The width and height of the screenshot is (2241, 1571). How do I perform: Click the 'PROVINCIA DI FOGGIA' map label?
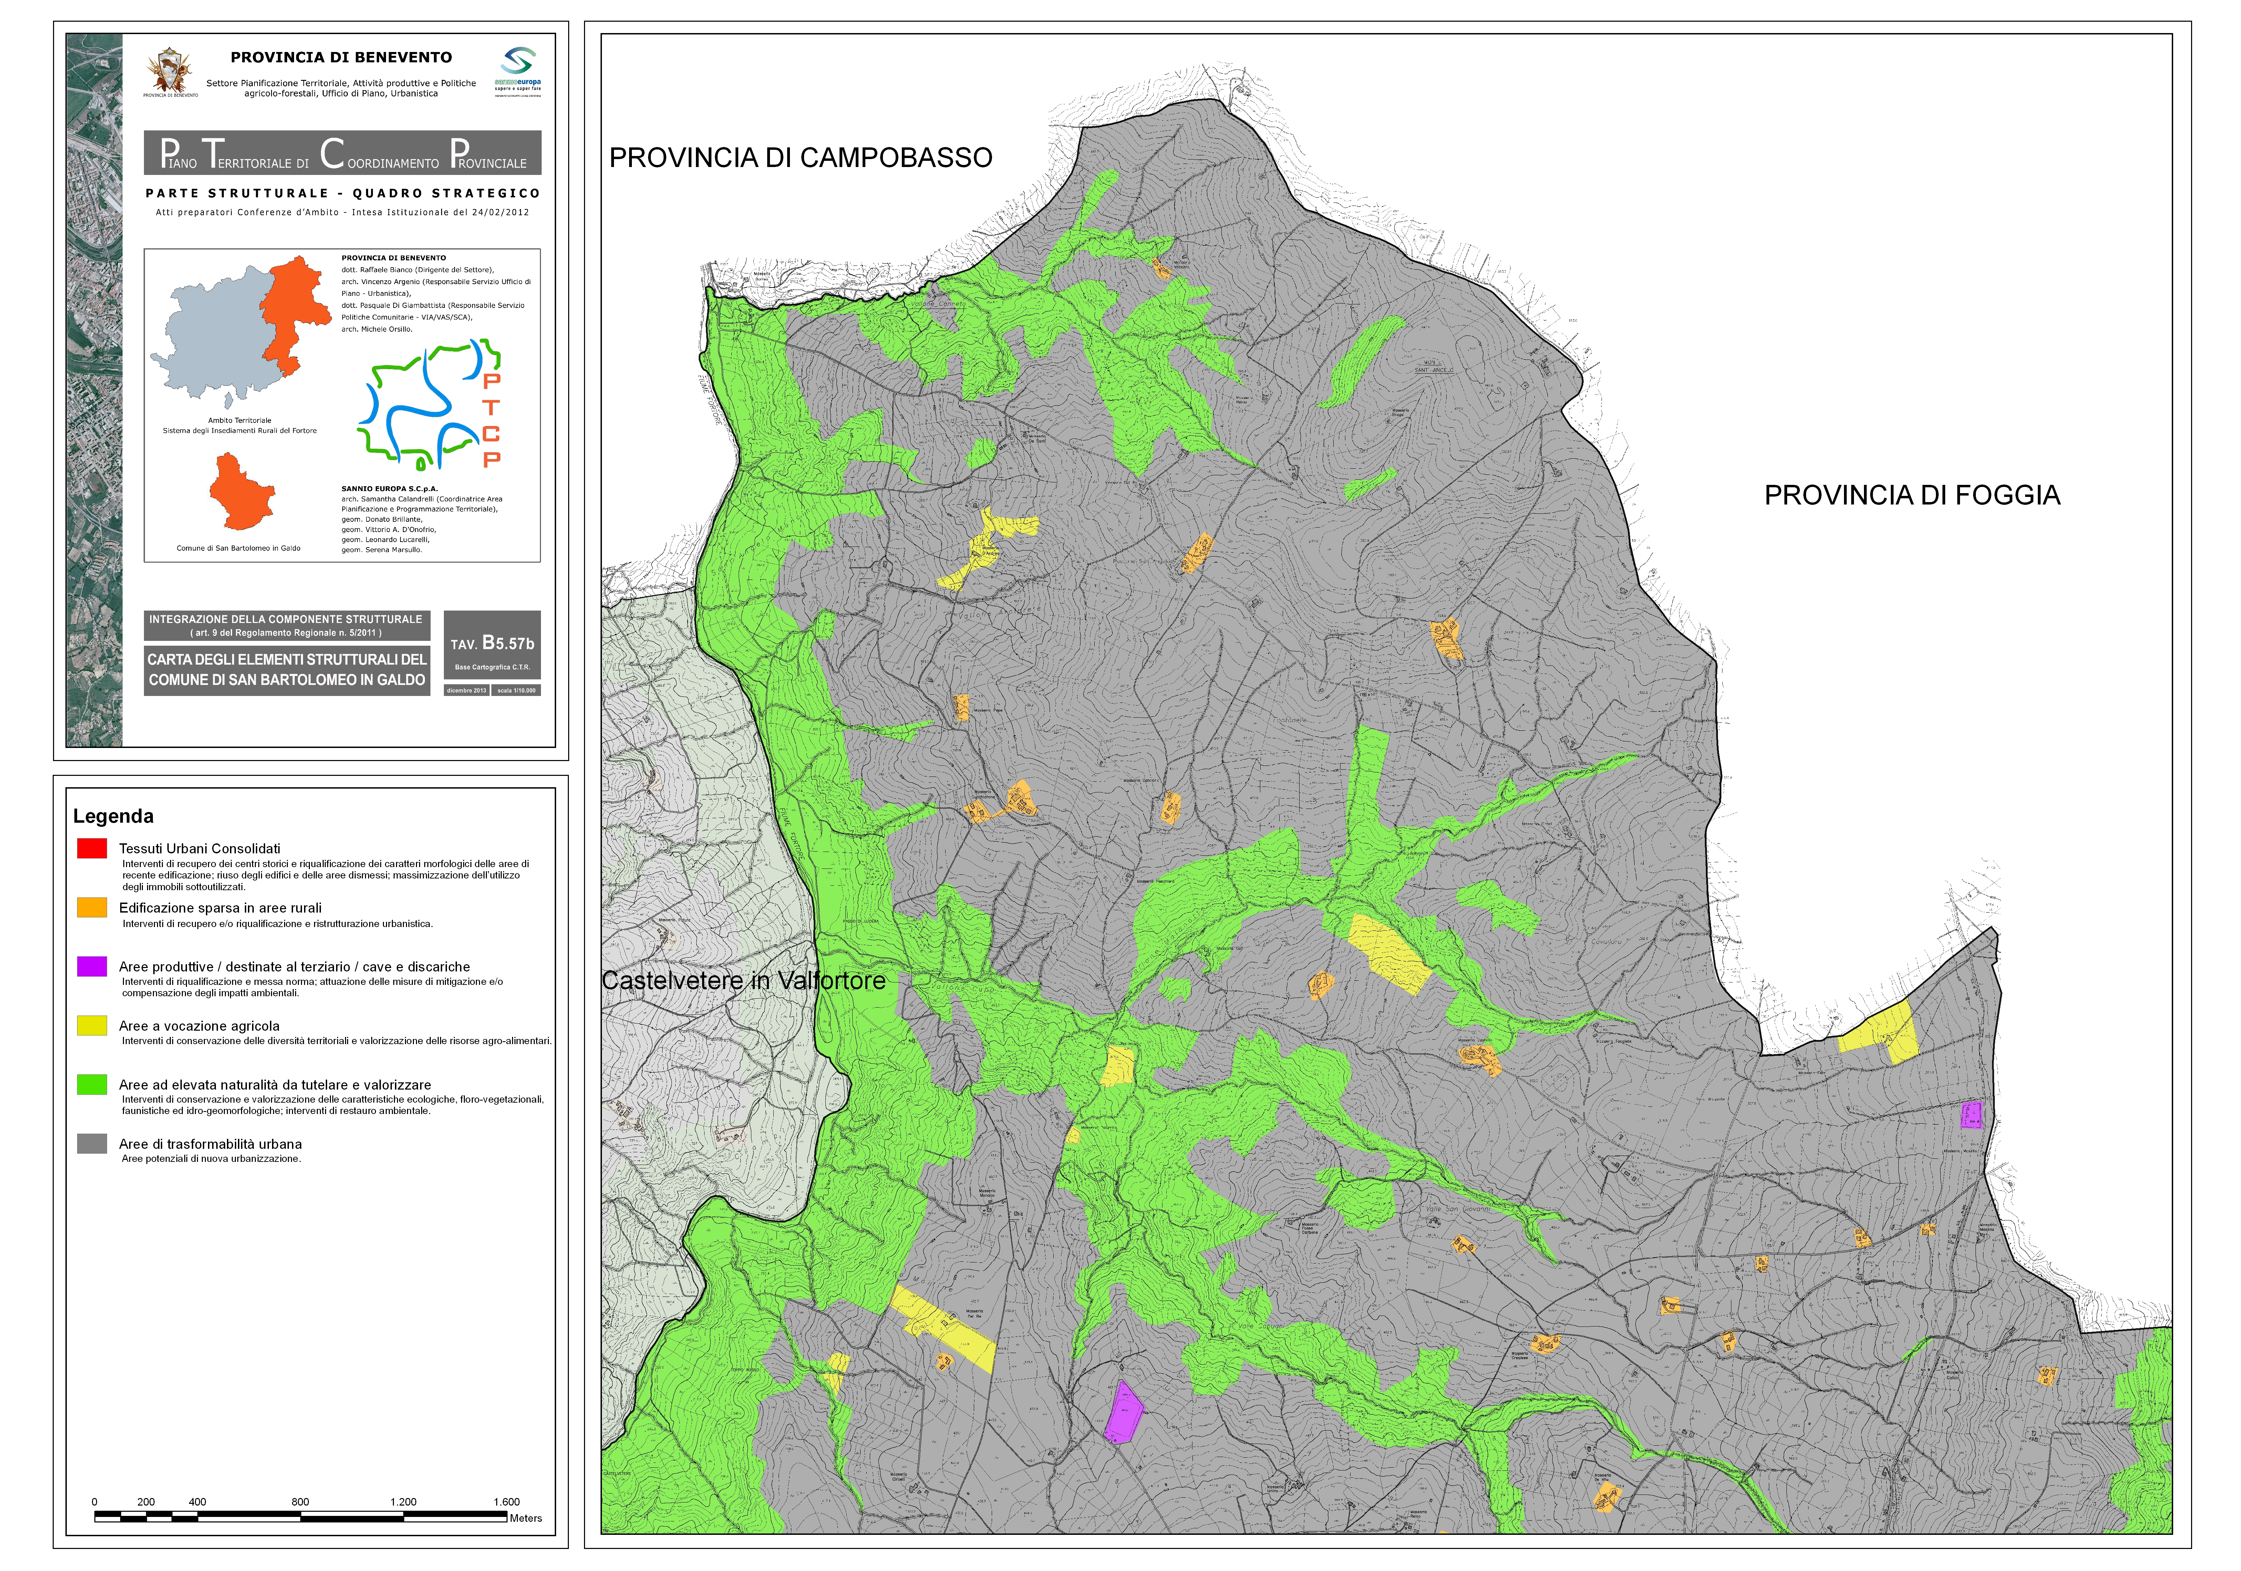(1912, 495)
